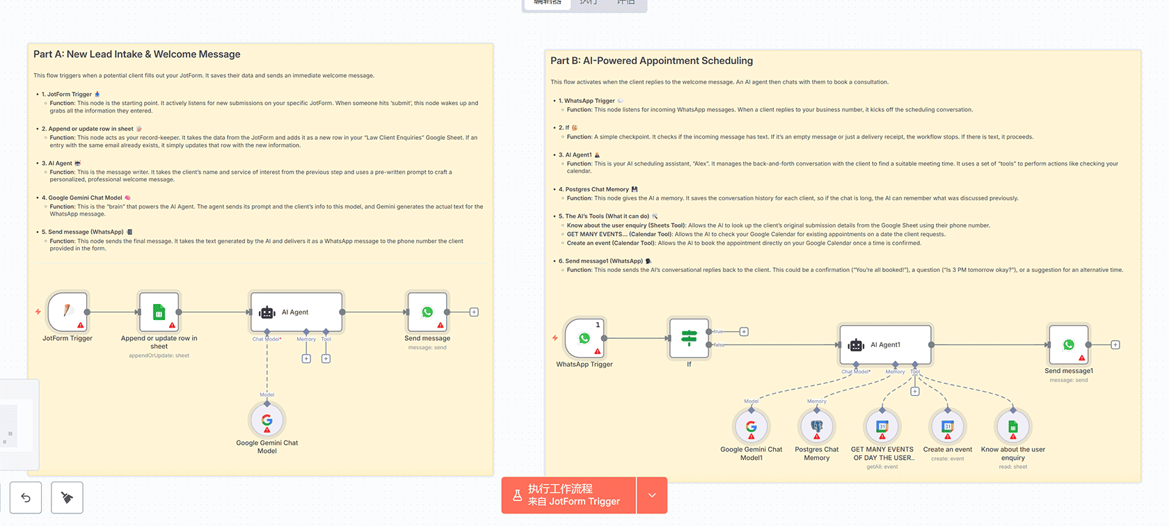Open the Send message WhatsApp node

tap(427, 312)
